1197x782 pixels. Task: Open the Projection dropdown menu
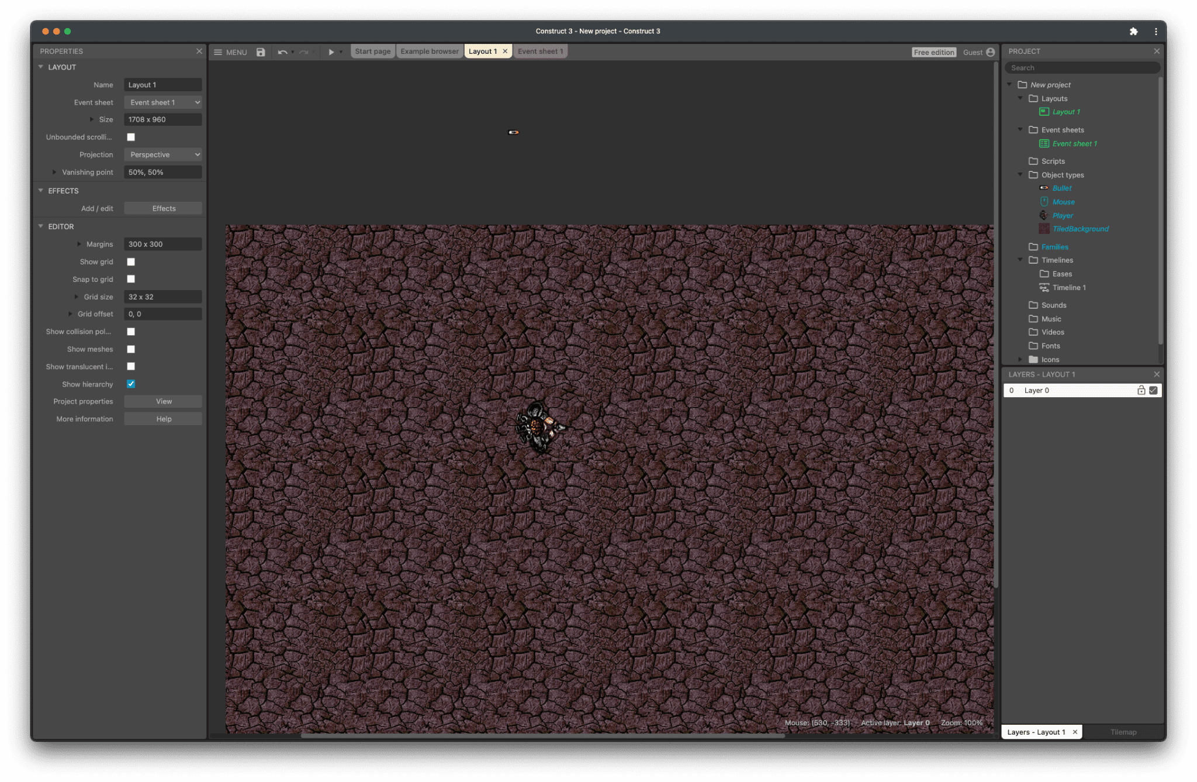(x=162, y=154)
